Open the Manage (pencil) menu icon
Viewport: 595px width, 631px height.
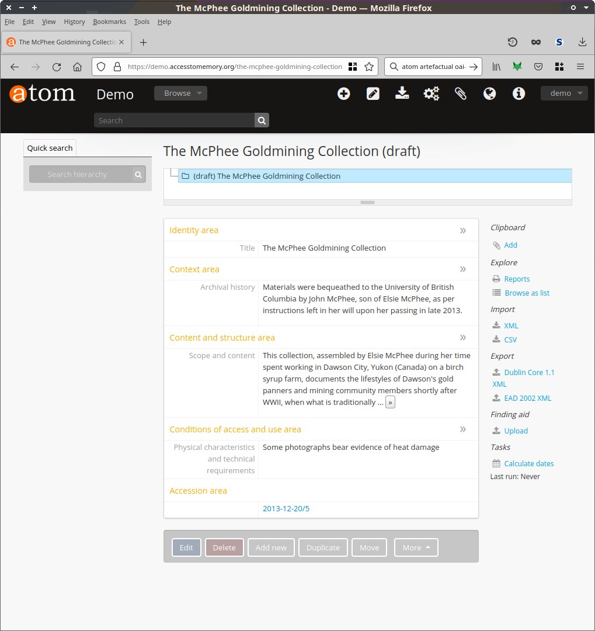pyautogui.click(x=373, y=93)
